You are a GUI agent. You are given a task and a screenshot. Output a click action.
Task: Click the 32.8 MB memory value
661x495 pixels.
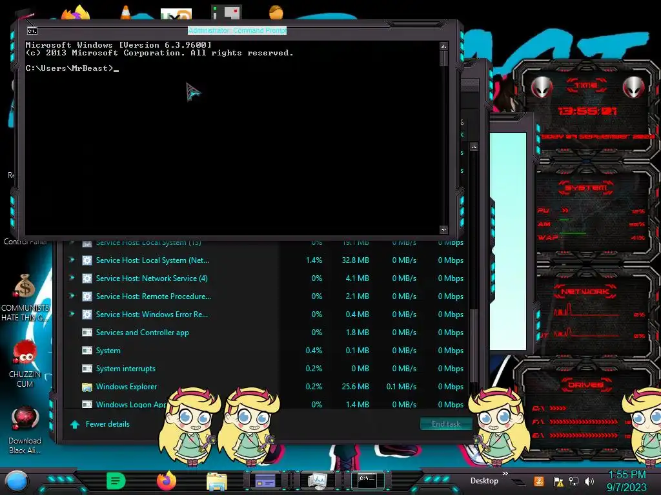click(356, 260)
